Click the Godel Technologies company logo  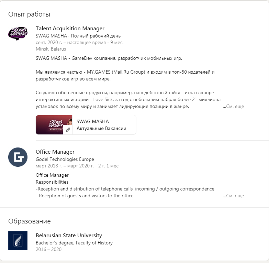[18, 157]
